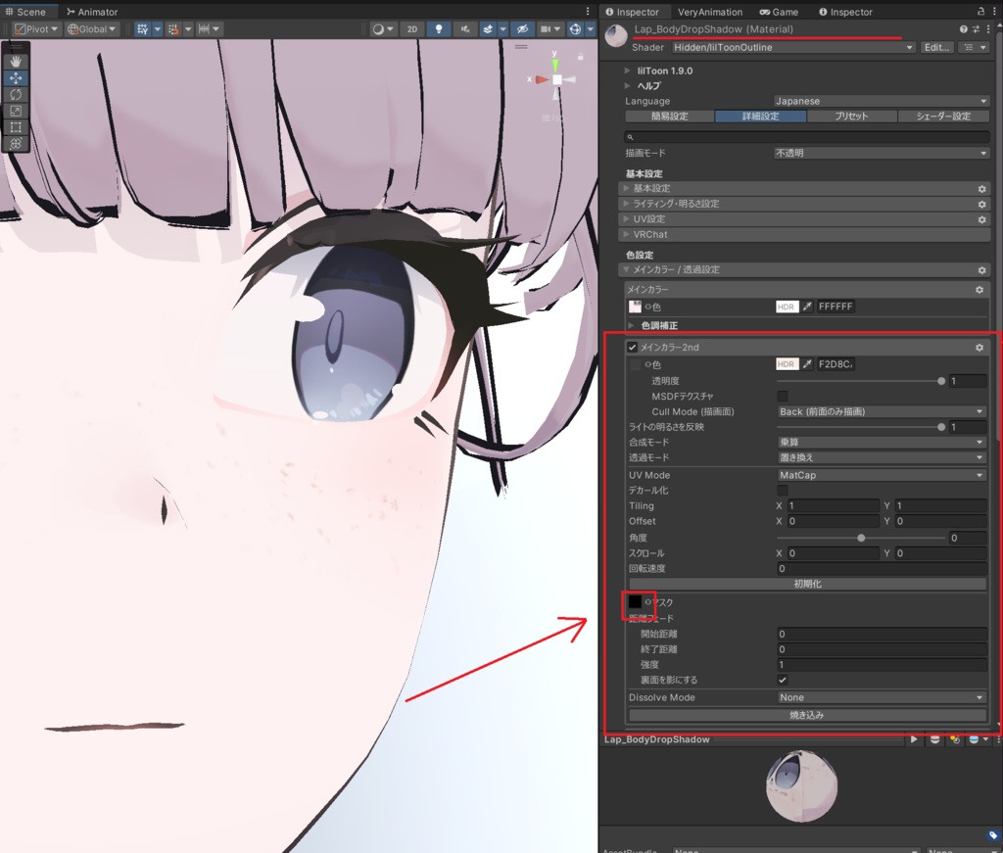This screenshot has width=1003, height=853.
Task: Click the gear icon on 基本設定 row
Action: click(x=981, y=189)
